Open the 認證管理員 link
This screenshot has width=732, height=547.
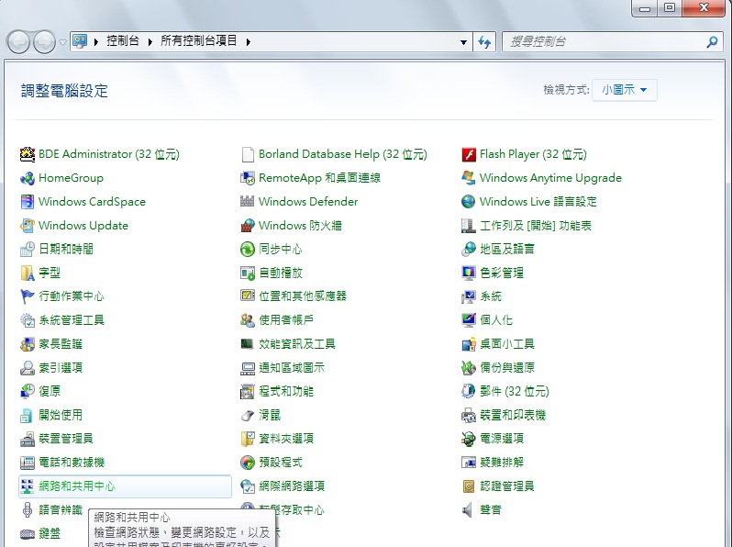click(507, 486)
